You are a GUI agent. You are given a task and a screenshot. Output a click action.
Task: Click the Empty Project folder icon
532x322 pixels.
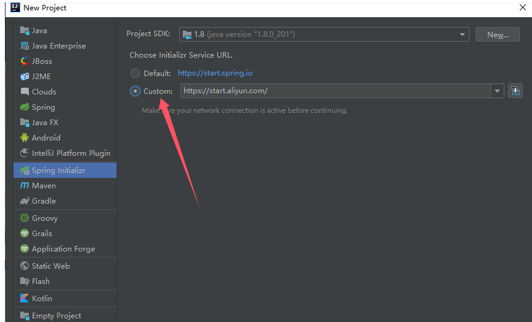(25, 315)
